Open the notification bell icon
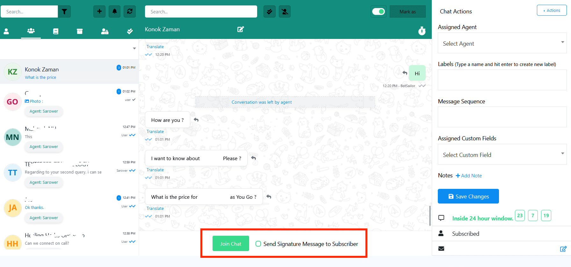 [115, 11]
